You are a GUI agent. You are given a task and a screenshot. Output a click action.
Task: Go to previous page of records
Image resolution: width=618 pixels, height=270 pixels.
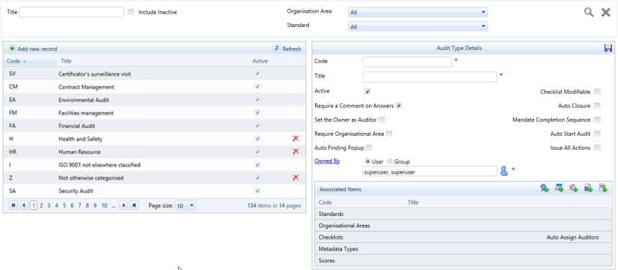tap(24, 205)
